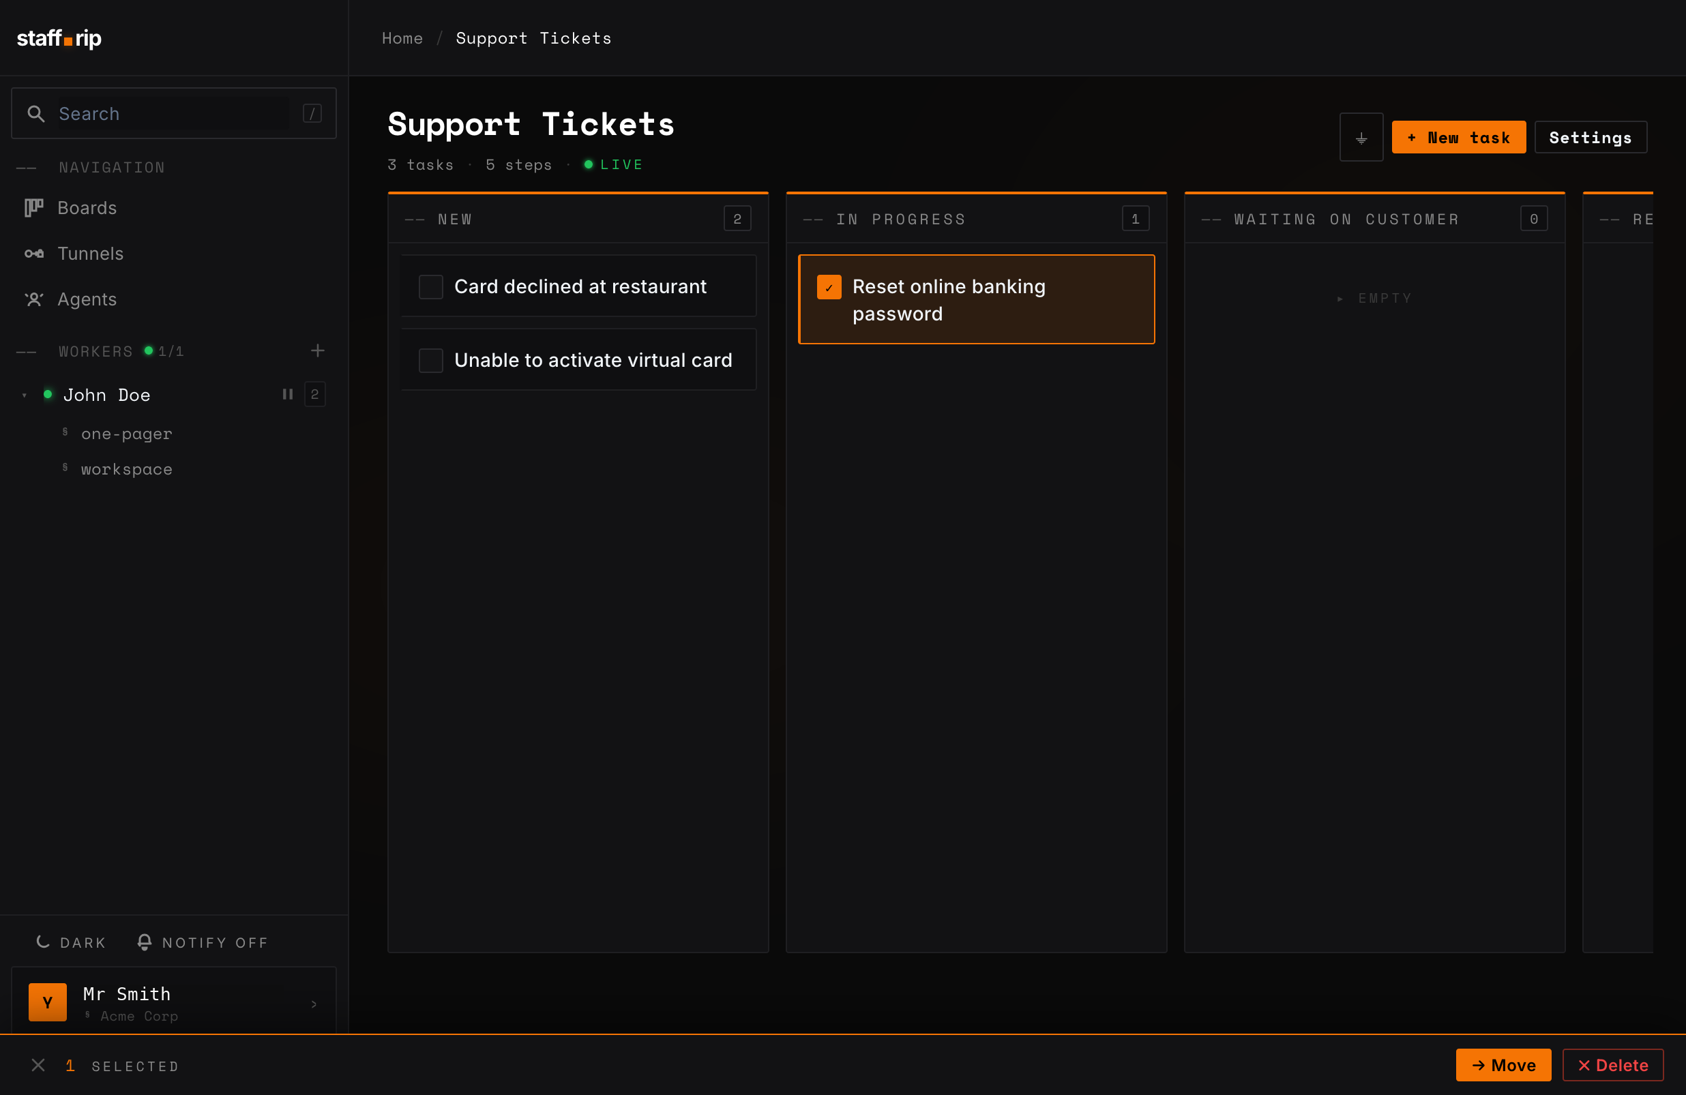Pause the John Doe worker
This screenshot has width=1686, height=1095.
point(288,395)
